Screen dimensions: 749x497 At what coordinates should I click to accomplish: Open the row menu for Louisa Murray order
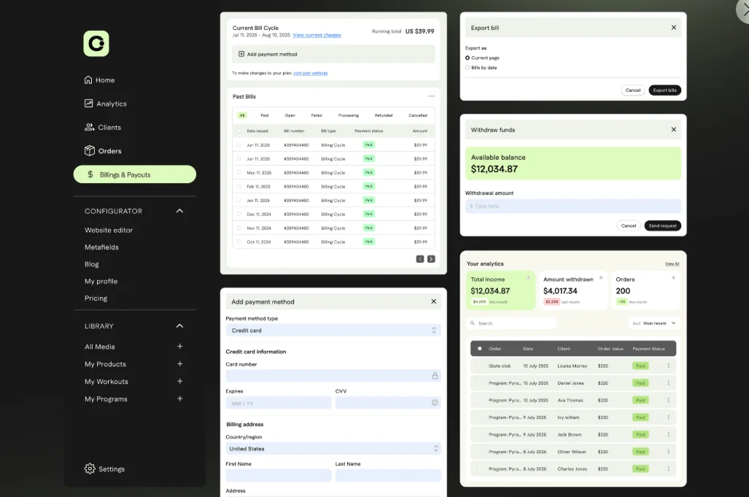668,366
